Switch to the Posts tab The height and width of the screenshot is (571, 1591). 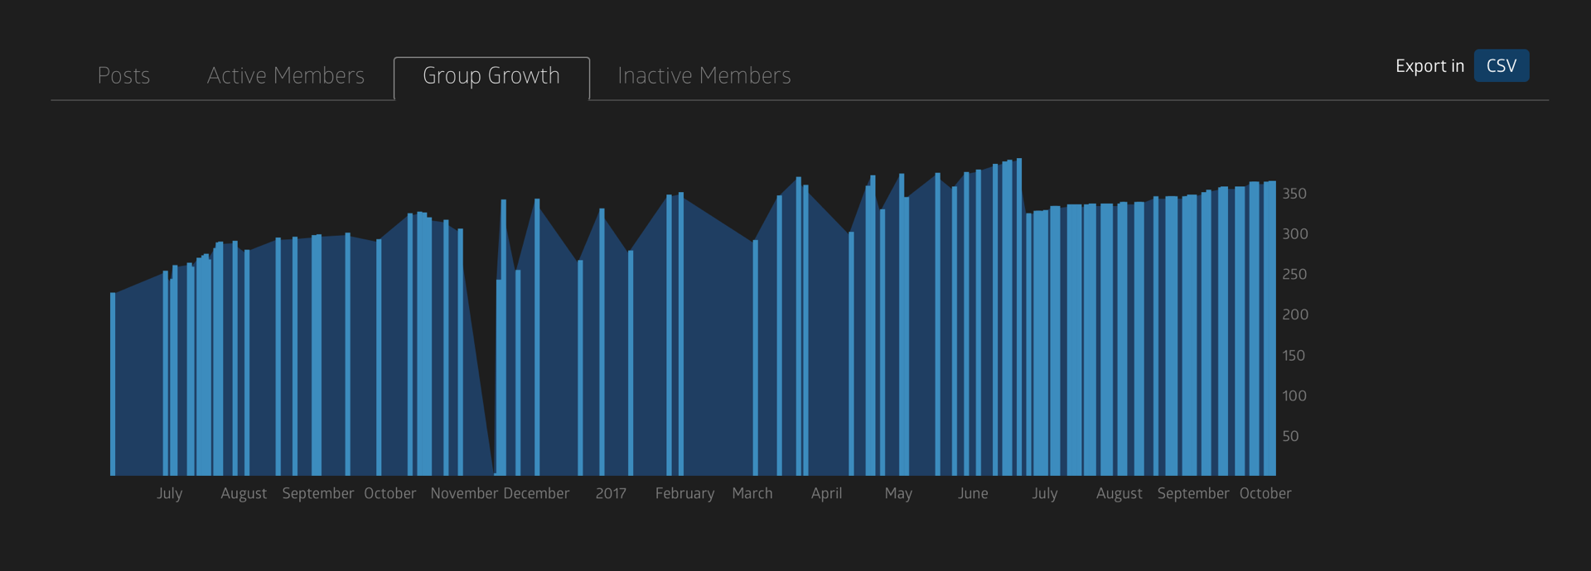pyautogui.click(x=123, y=76)
